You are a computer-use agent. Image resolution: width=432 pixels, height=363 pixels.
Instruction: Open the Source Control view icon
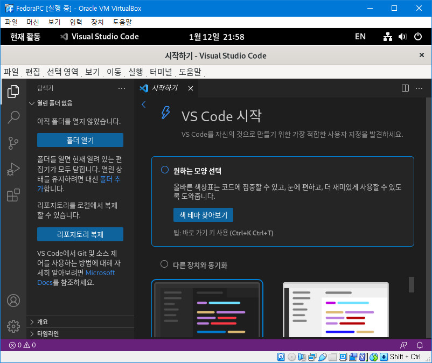point(13,143)
